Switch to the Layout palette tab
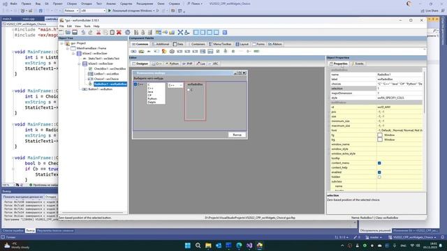This screenshot has height=251, width=447. click(x=242, y=44)
